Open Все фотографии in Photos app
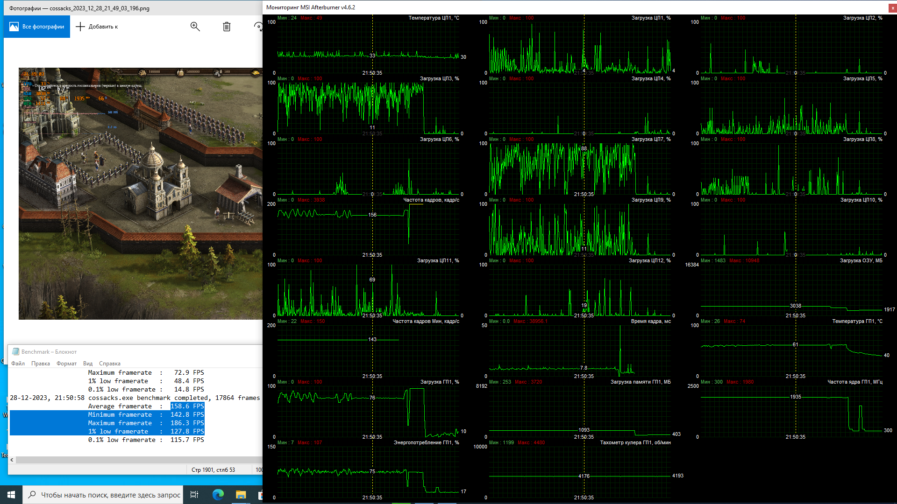This screenshot has width=897, height=504. pyautogui.click(x=37, y=27)
